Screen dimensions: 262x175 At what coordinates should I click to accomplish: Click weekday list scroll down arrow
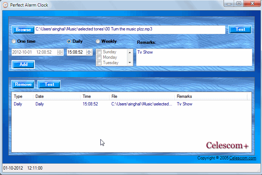click(130, 63)
